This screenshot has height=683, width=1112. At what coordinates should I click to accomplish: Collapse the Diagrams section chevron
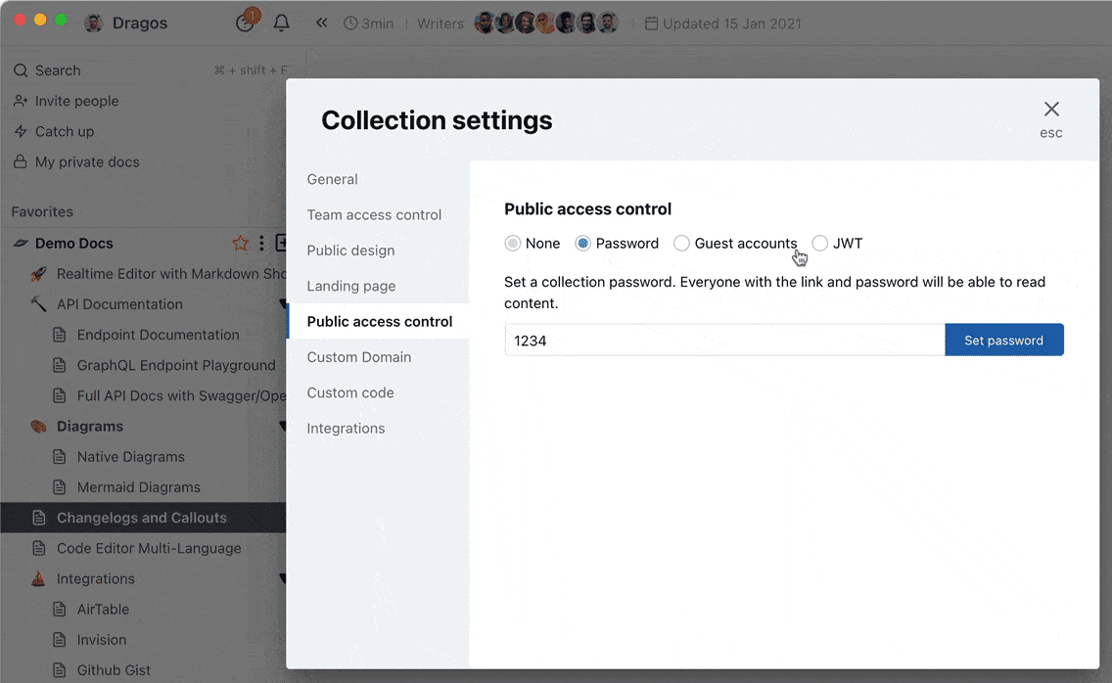click(x=283, y=426)
